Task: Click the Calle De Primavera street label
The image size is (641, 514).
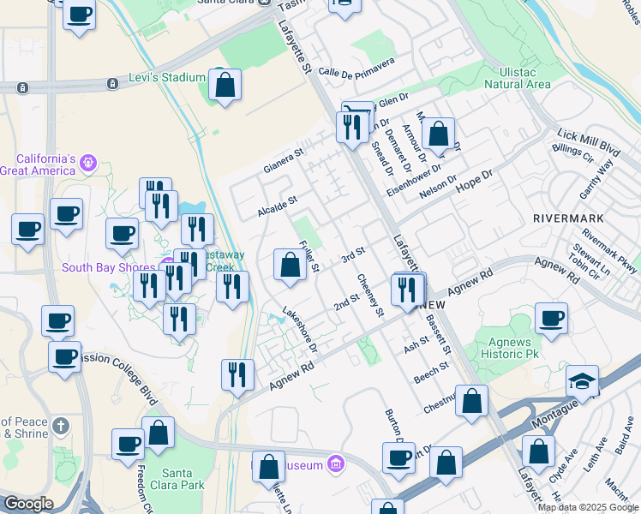Action: [x=356, y=69]
